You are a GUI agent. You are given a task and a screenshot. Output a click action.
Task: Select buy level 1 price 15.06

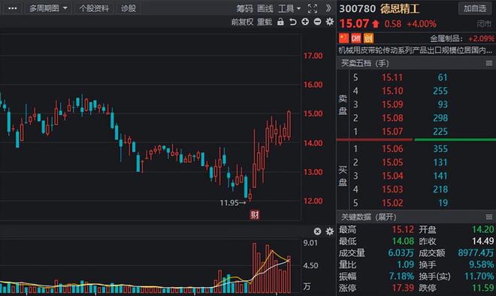392,149
